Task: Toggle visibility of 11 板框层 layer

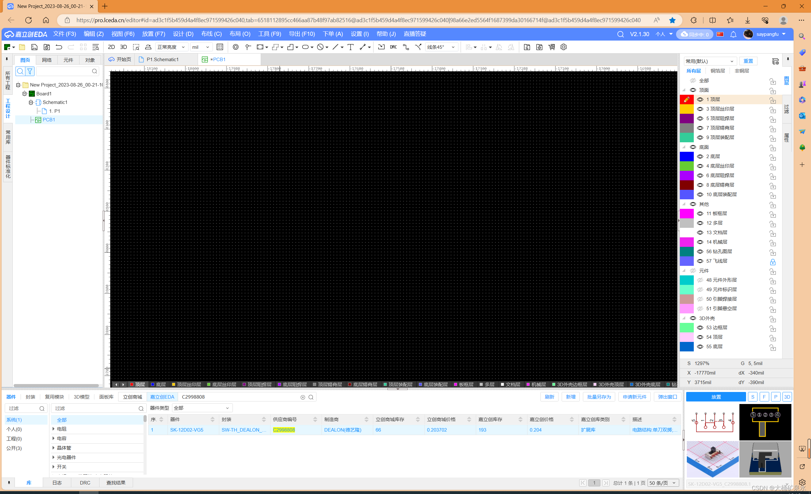Action: [x=700, y=214]
